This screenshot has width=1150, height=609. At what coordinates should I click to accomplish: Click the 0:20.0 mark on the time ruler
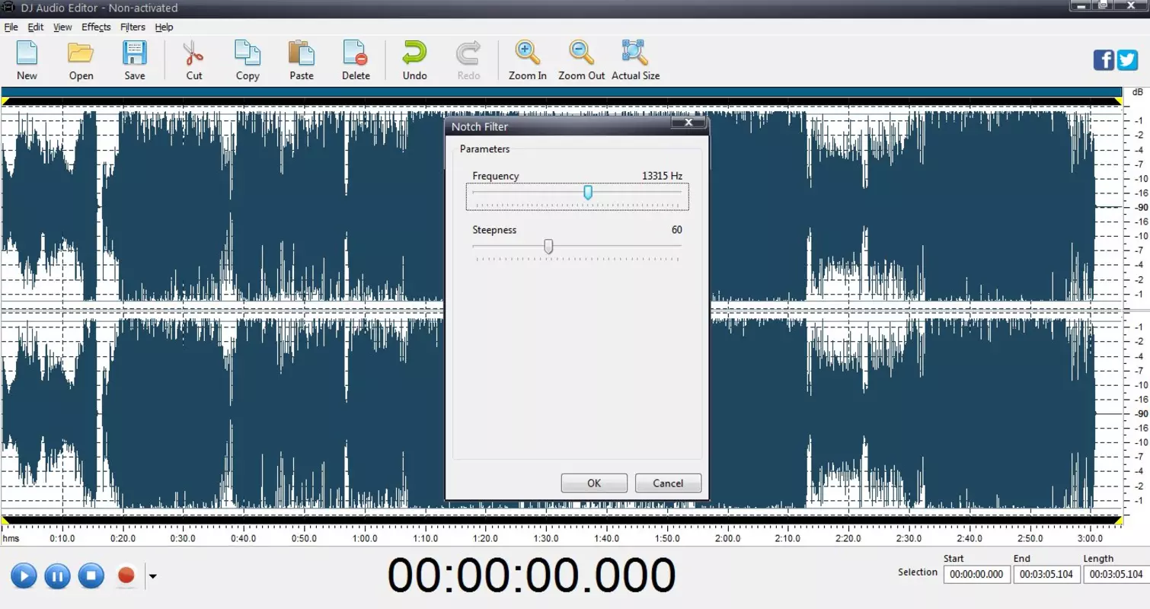point(123,539)
